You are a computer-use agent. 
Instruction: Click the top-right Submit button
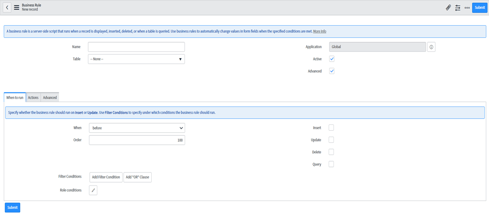pyautogui.click(x=480, y=8)
